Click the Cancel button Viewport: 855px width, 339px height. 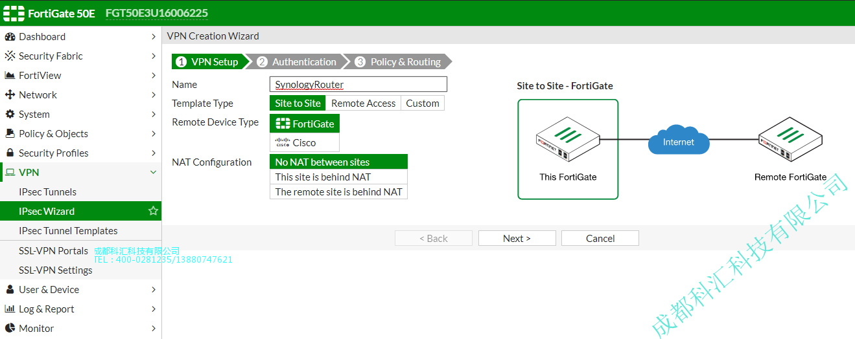coord(600,238)
